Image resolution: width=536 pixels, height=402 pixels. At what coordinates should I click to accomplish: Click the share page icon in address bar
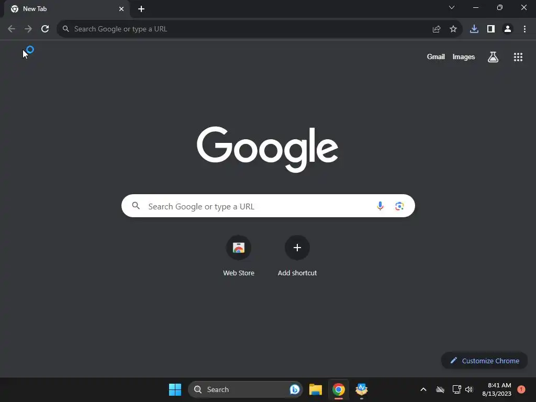(x=437, y=29)
